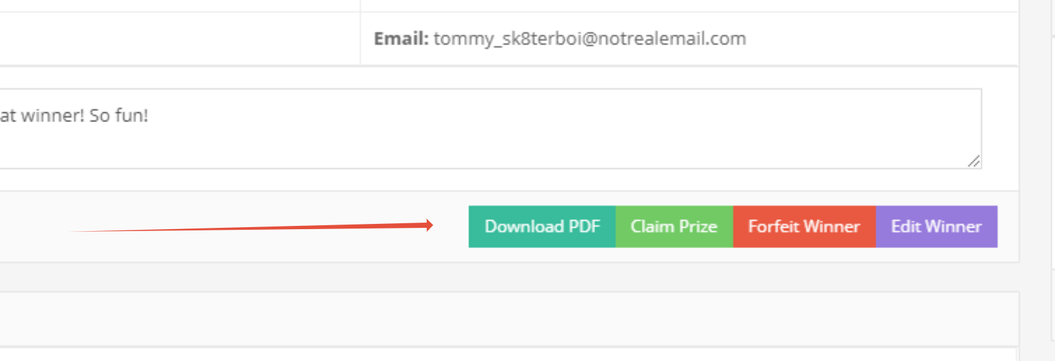Select the red Forfeit Winner button
This screenshot has width=1055, height=361.
click(x=804, y=227)
